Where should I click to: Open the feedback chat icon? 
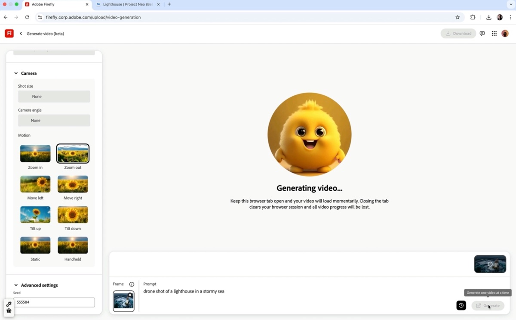click(x=482, y=34)
